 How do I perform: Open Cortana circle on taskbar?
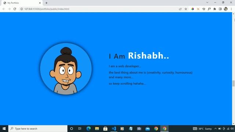click(x=72, y=129)
